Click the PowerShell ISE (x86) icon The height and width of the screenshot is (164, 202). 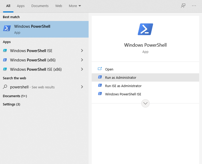[x=5, y=69]
